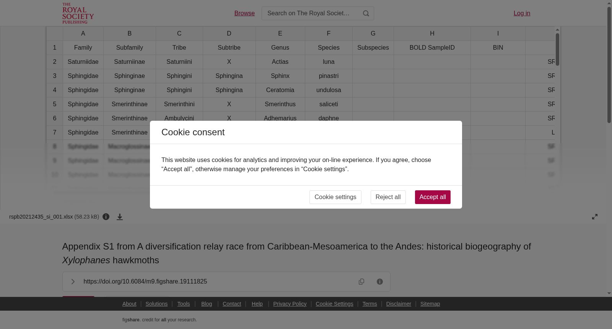Choose Reject all cookies

pyautogui.click(x=388, y=197)
